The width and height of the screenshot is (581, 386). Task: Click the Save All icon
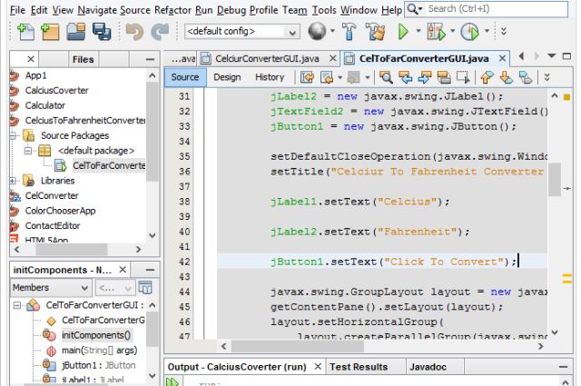(102, 32)
